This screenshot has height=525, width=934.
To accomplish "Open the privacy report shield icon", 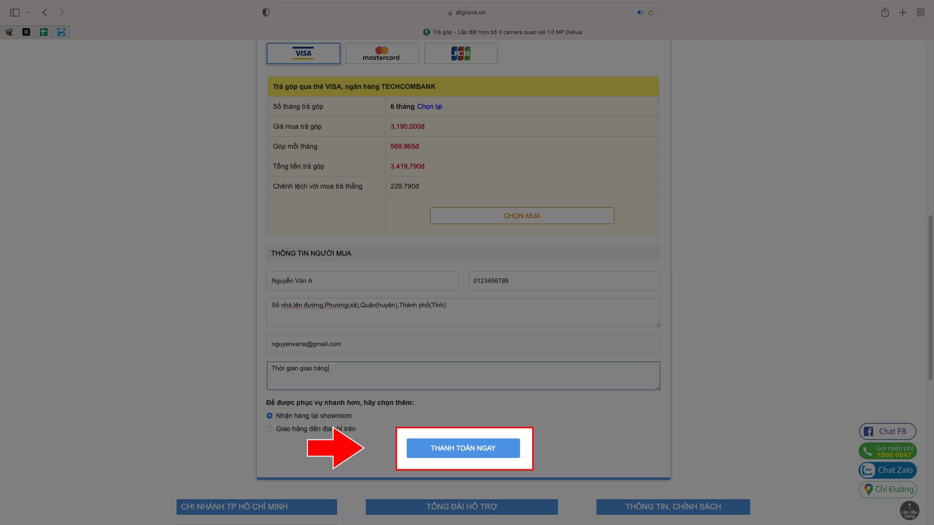I will click(x=266, y=13).
